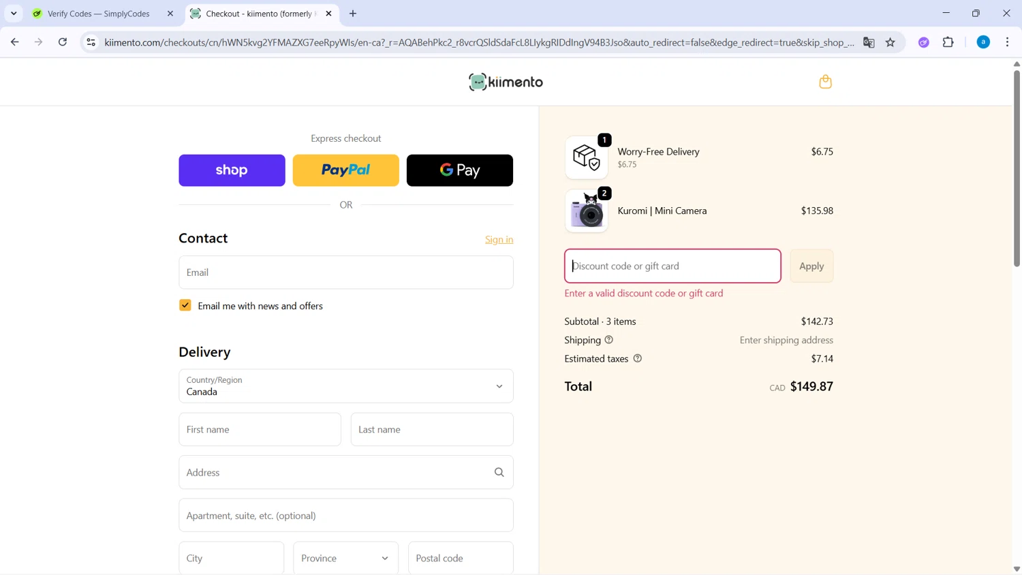Reload the checkout page
This screenshot has height=575, width=1022.
63,42
